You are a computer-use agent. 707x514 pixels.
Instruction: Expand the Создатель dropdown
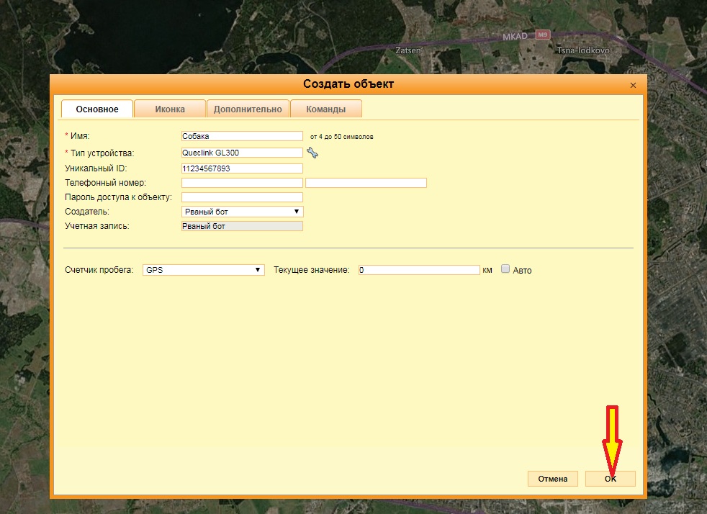[x=242, y=212]
